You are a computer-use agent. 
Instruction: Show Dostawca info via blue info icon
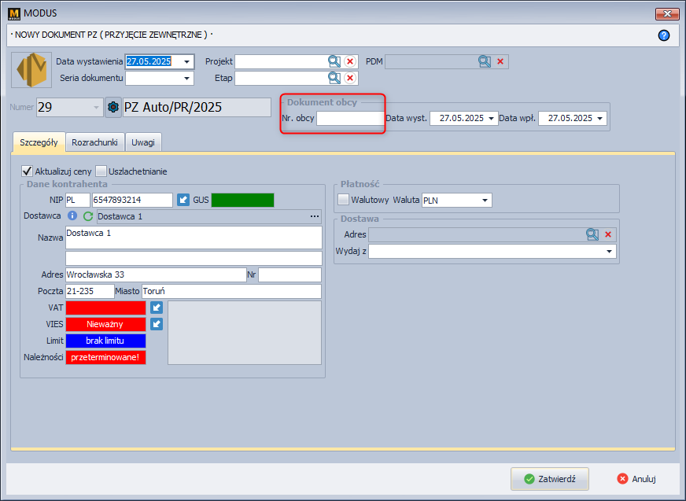click(72, 216)
